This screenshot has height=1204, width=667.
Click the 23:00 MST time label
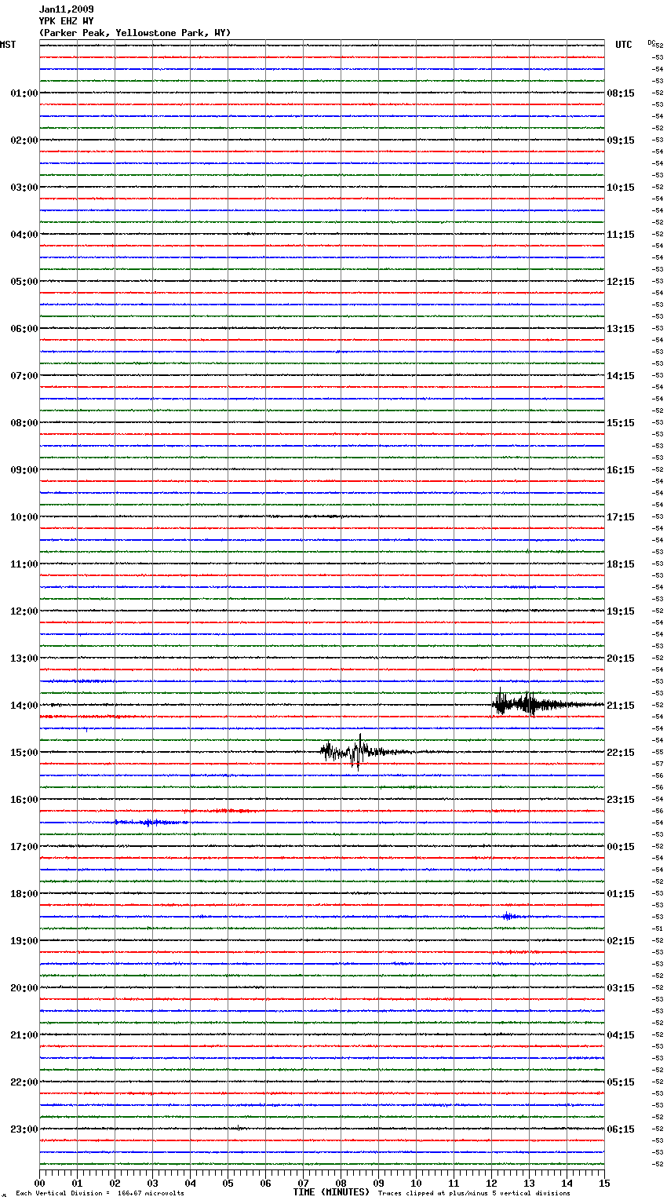24,1129
